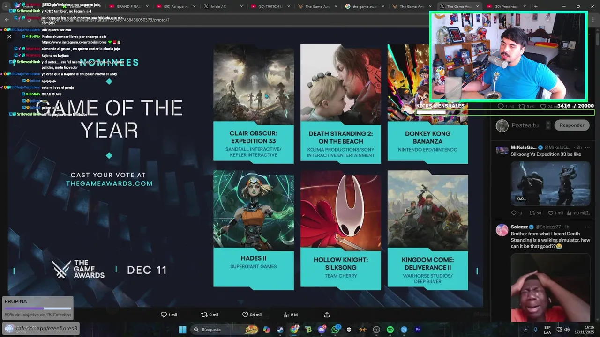Open the tab search dropdown arrow
Screen dimensions: 600x337
pos(6,7)
